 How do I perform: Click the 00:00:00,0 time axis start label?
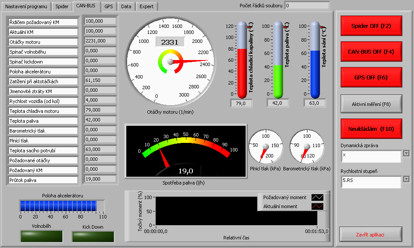[x=156, y=231]
